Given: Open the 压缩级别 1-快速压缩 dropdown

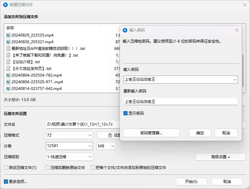Looking at the screenshot, I should (90, 157).
